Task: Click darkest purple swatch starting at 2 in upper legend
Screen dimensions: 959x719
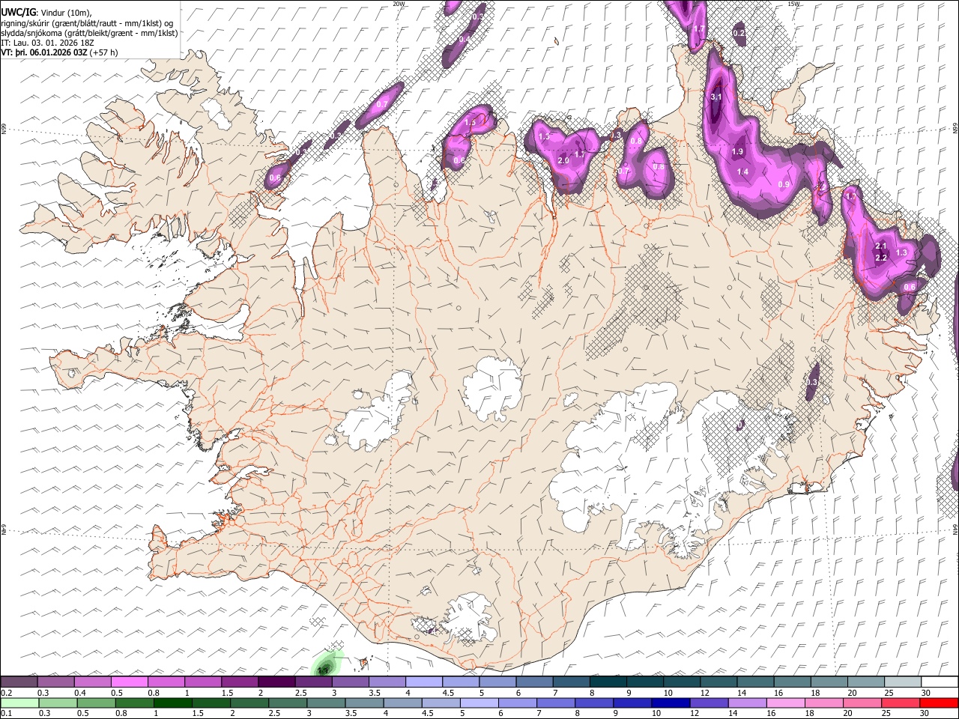Action: (x=276, y=682)
